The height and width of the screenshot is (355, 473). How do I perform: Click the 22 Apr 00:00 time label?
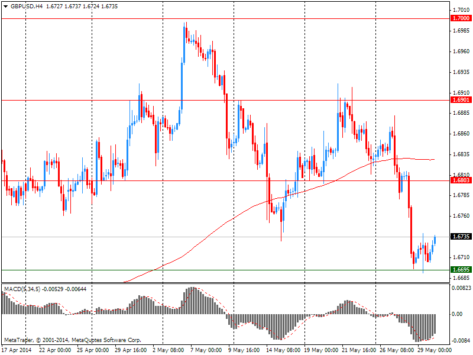coord(55,350)
